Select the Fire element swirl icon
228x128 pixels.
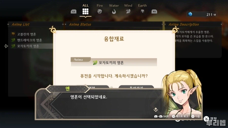(x=100, y=11)
